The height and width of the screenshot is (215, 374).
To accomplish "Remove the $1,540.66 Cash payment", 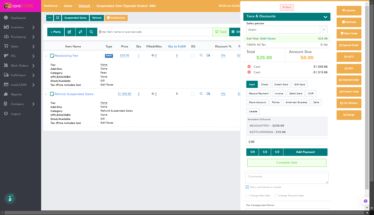I will pos(249,67).
